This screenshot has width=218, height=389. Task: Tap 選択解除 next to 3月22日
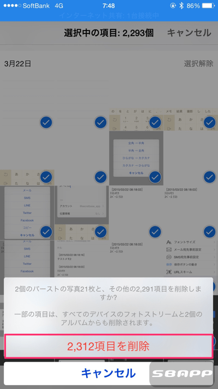click(x=198, y=63)
